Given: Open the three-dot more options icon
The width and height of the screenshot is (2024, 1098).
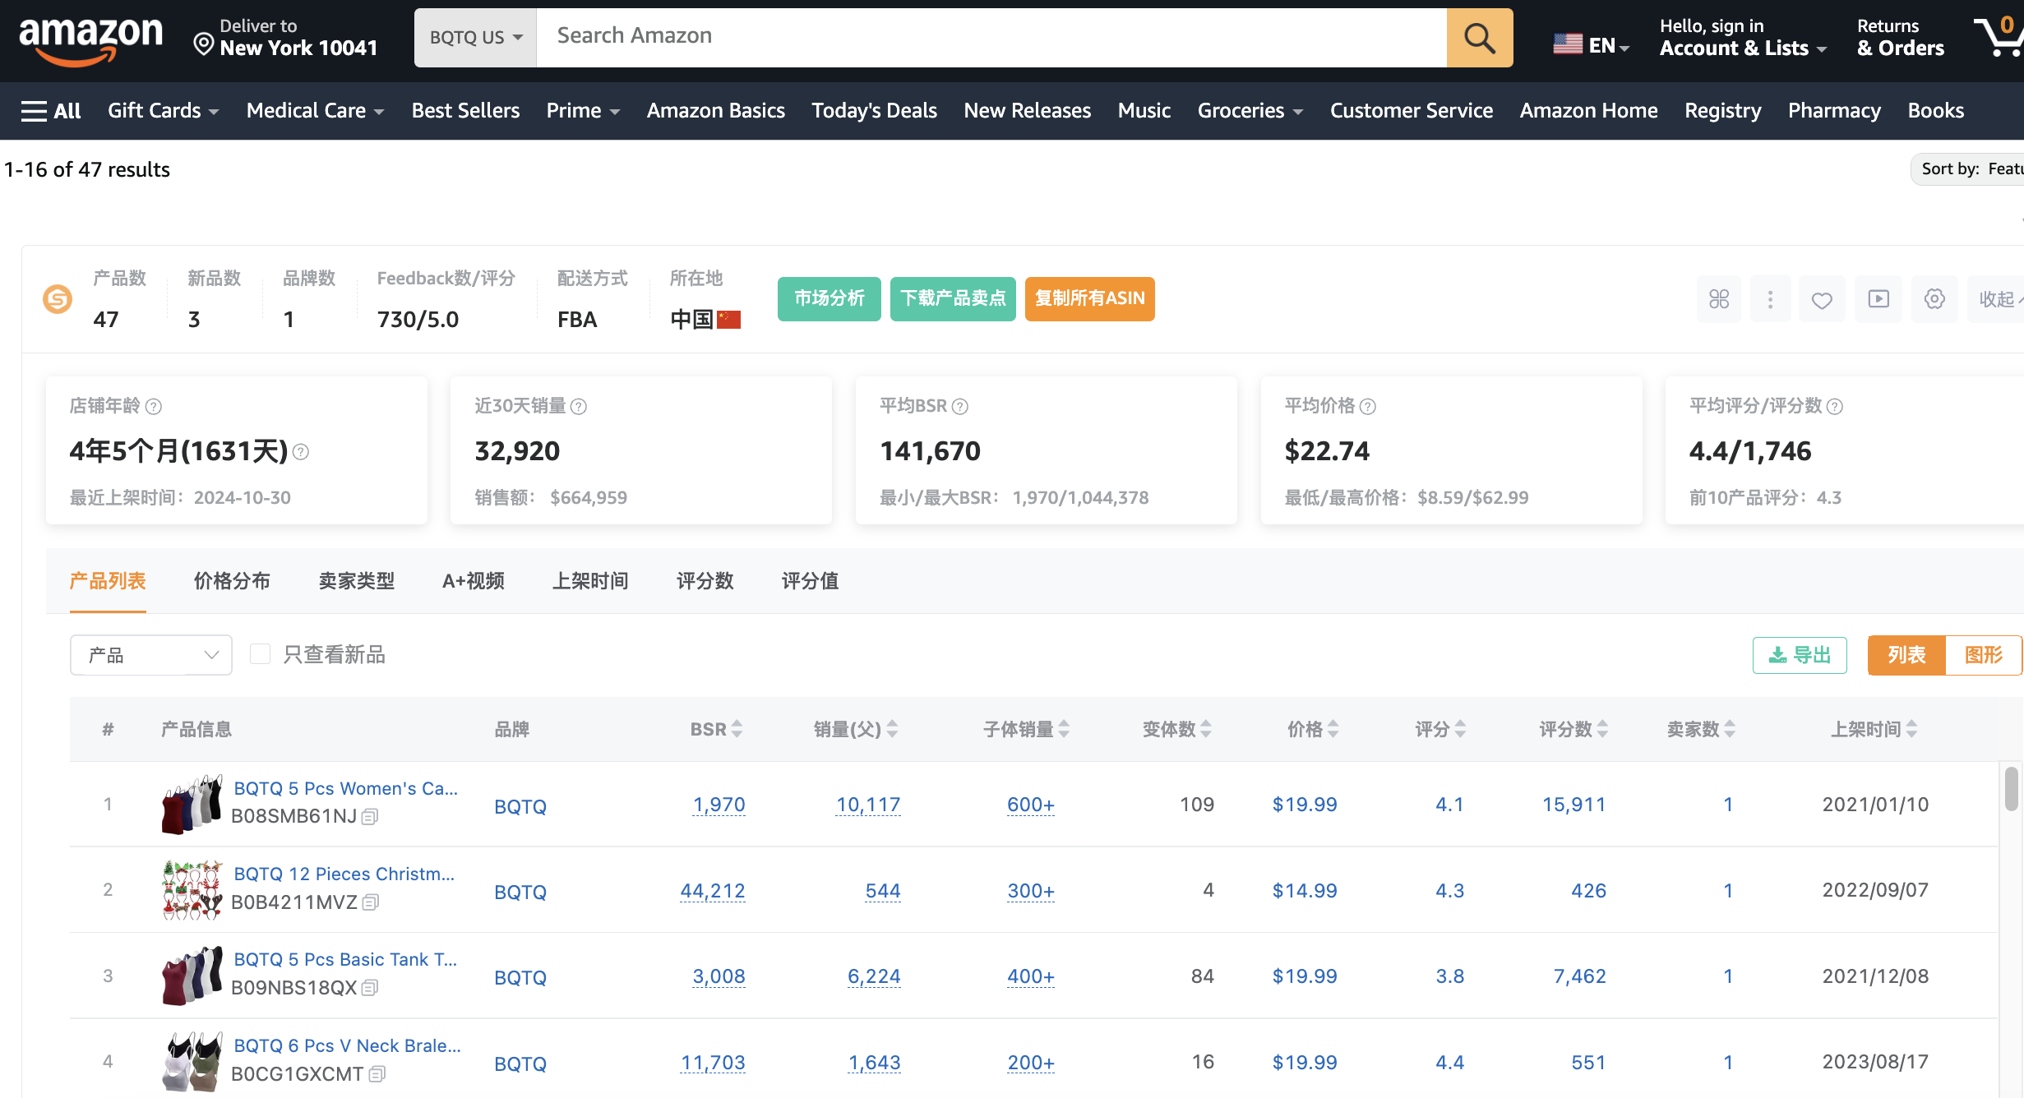Looking at the screenshot, I should pyautogui.click(x=1770, y=299).
